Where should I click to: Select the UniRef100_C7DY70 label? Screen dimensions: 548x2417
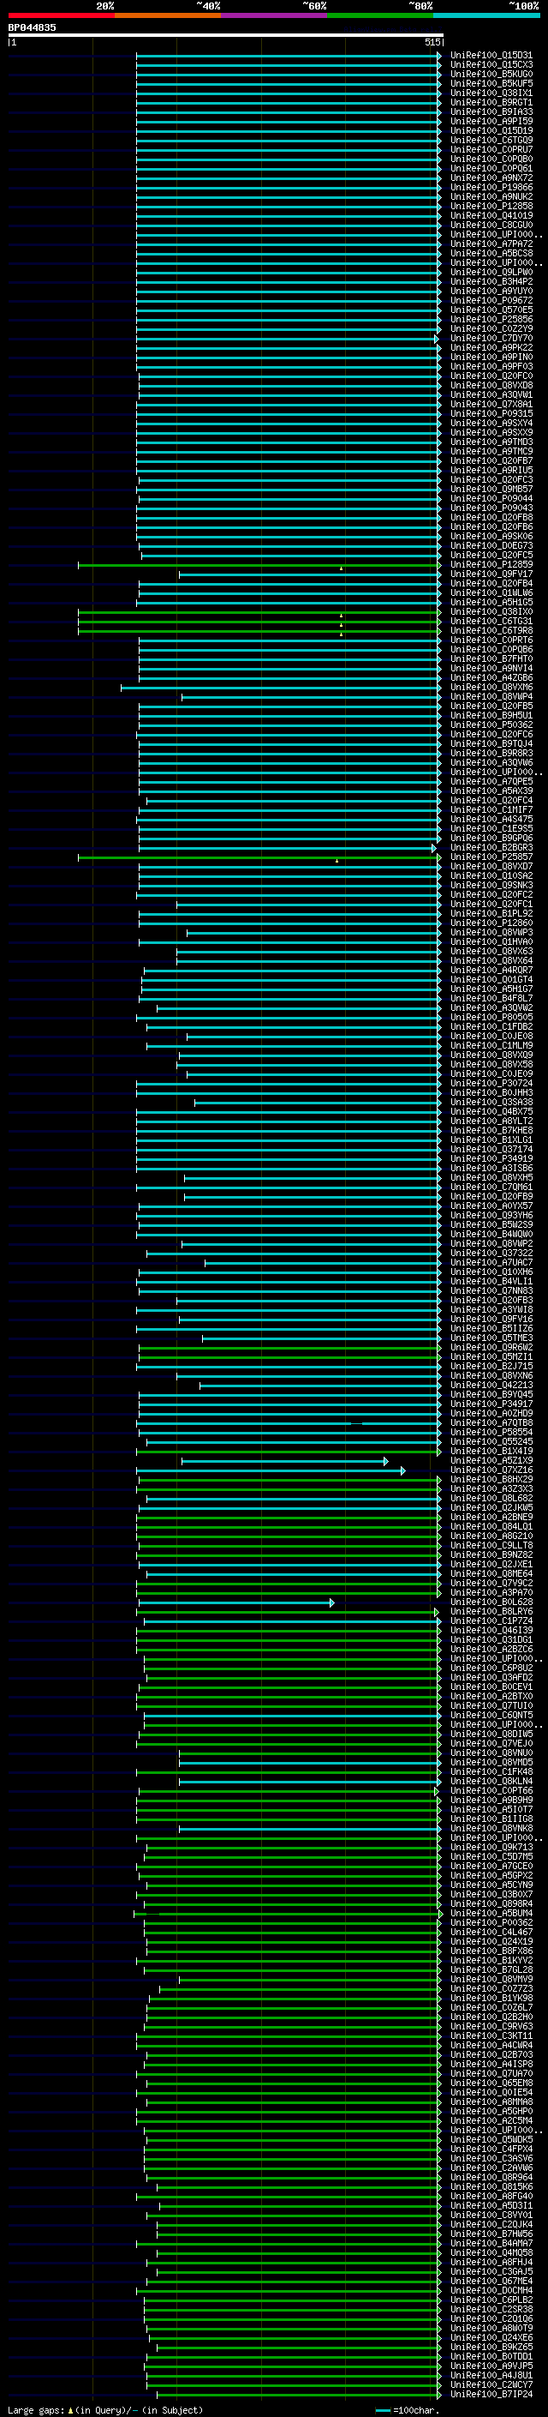pyautogui.click(x=491, y=339)
